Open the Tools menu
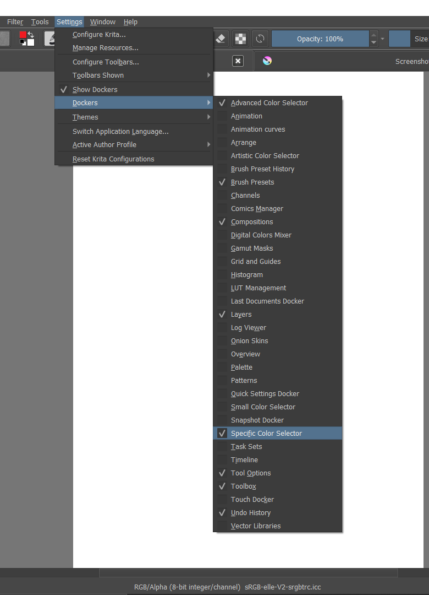Viewport: 429px width, 595px height. (x=40, y=22)
